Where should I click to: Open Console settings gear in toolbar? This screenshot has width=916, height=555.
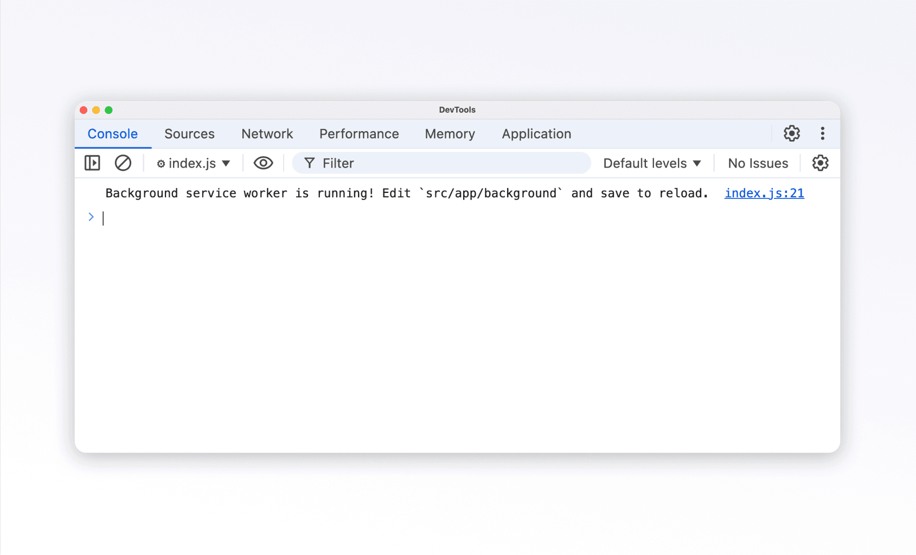click(x=820, y=163)
